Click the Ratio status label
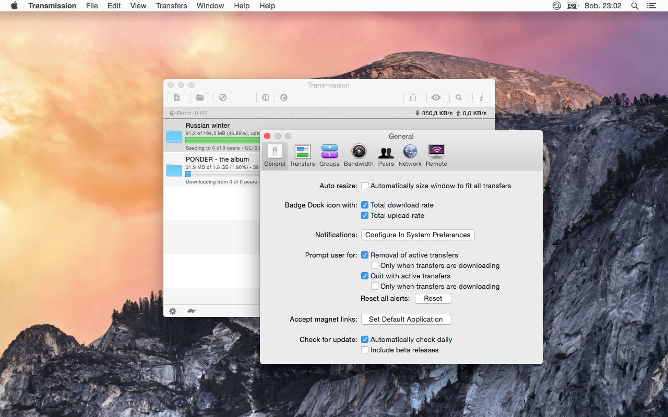This screenshot has height=417, width=668. point(188,113)
